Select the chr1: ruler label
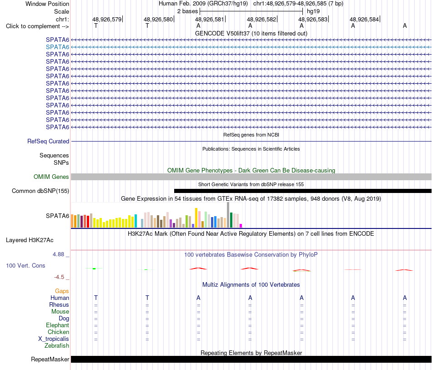The height and width of the screenshot is (370, 432). tap(62, 19)
